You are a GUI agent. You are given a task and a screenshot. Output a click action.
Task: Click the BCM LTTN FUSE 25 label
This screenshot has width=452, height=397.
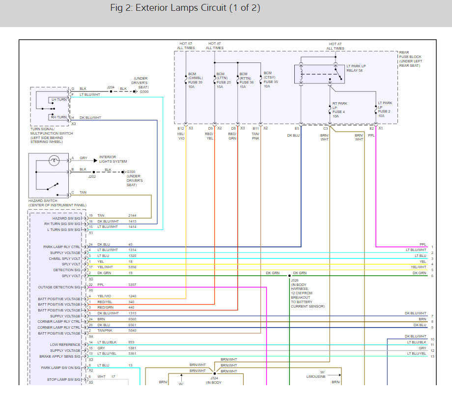pyautogui.click(x=224, y=81)
